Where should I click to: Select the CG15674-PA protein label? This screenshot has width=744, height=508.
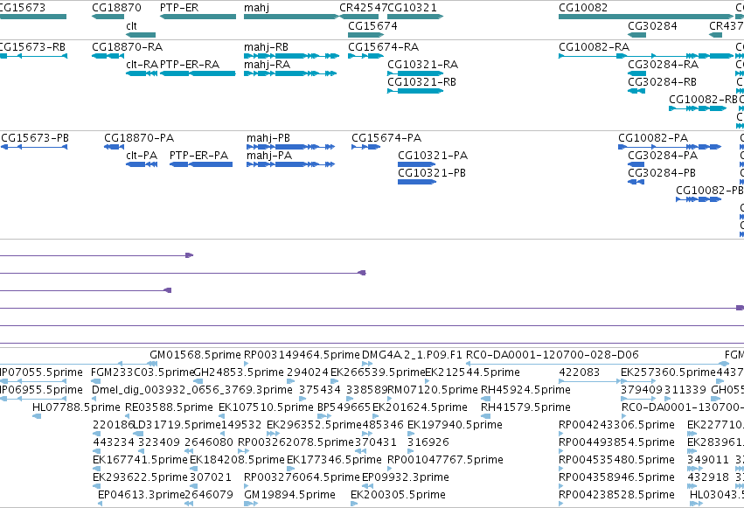[386, 138]
